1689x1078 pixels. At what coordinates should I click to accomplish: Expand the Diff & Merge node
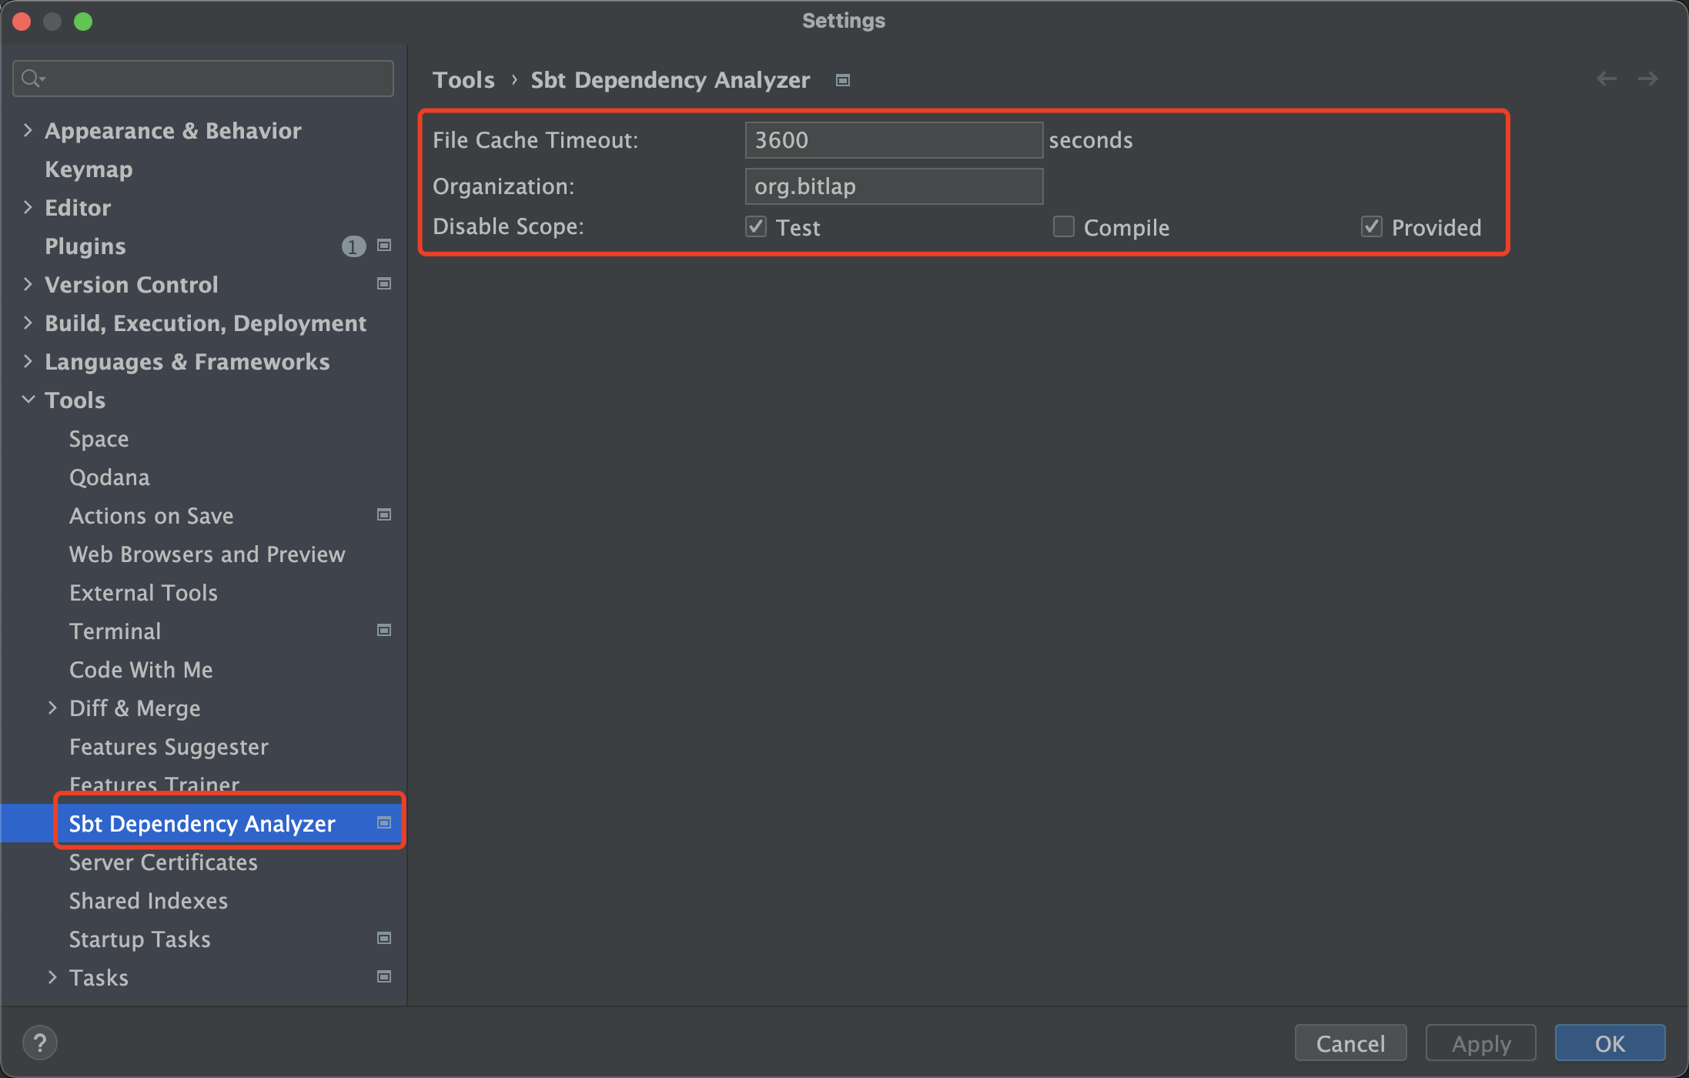(x=52, y=708)
